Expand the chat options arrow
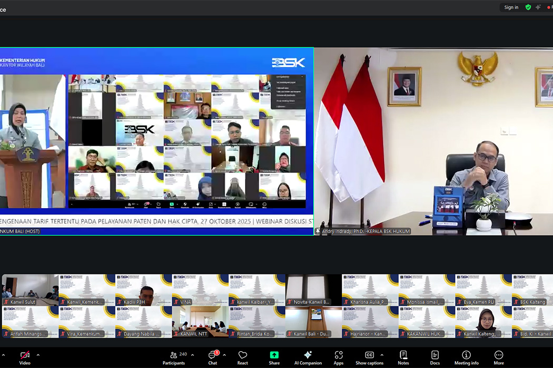Image resolution: width=553 pixels, height=368 pixels. (x=224, y=355)
